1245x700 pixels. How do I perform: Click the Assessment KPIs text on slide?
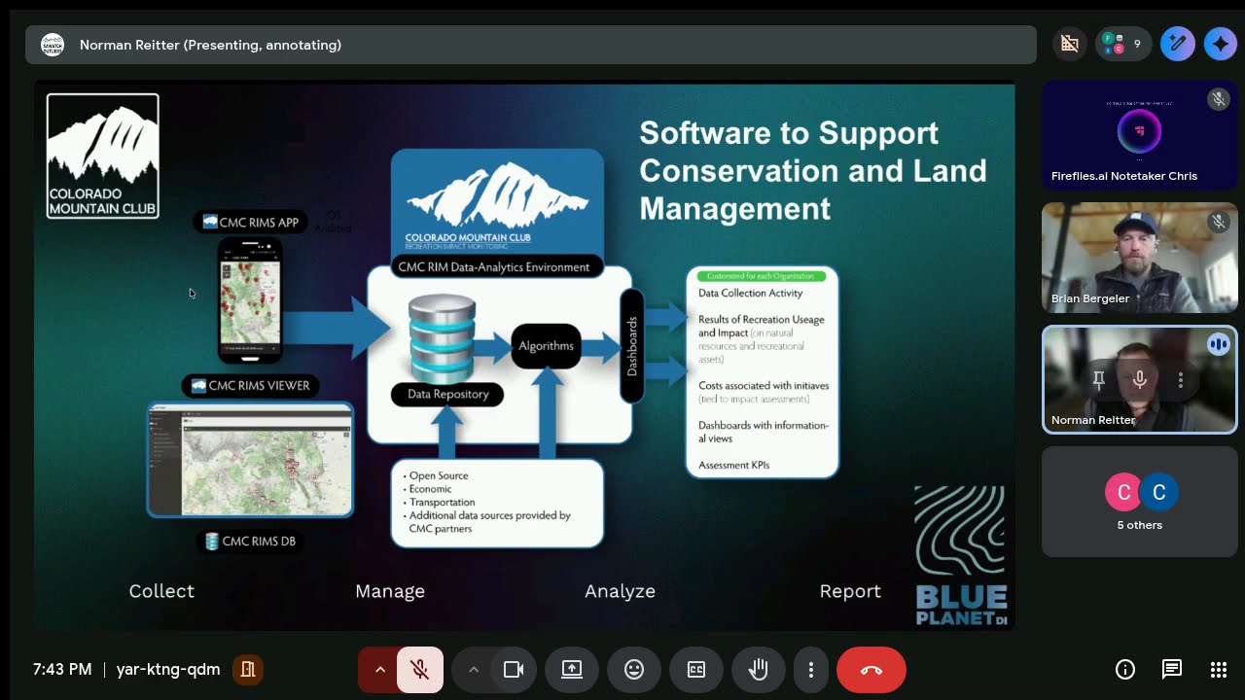(734, 466)
